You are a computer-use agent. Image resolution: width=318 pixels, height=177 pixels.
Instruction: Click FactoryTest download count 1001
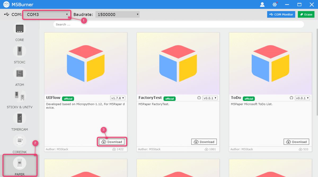point(210,149)
